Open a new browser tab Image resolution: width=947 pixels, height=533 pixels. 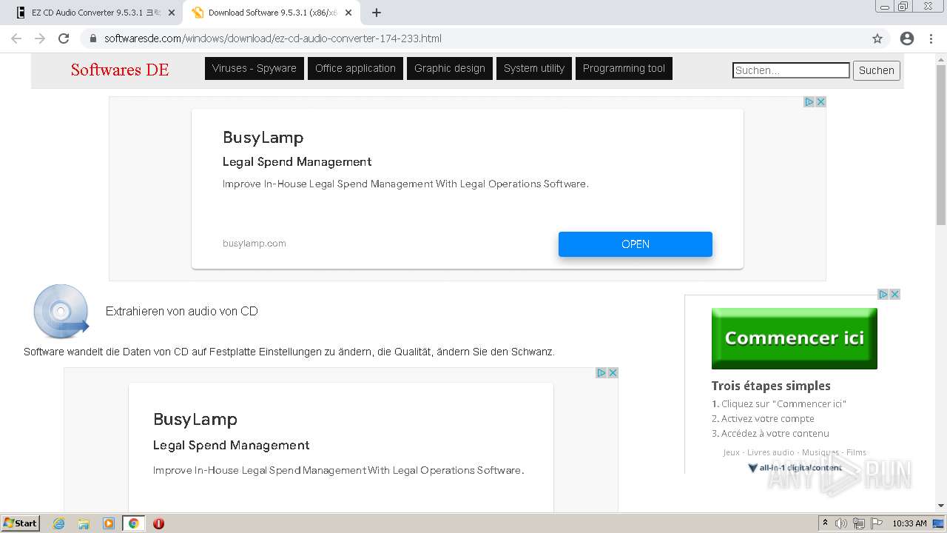point(377,13)
